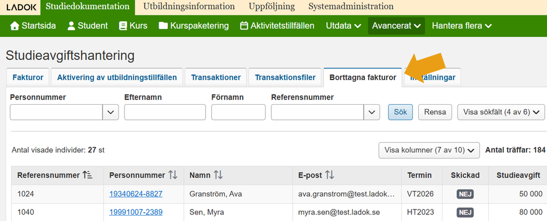547x221 pixels.
Task: Click the name Sen, Myra
Action: click(x=207, y=212)
